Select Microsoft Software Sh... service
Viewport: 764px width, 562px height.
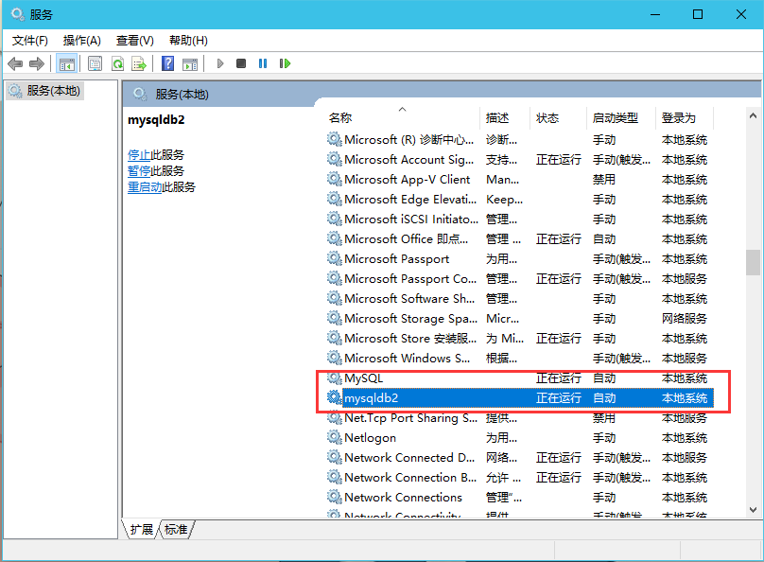pos(519,298)
